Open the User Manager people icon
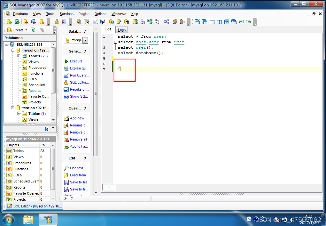This screenshot has height=226, width=326. [175, 22]
